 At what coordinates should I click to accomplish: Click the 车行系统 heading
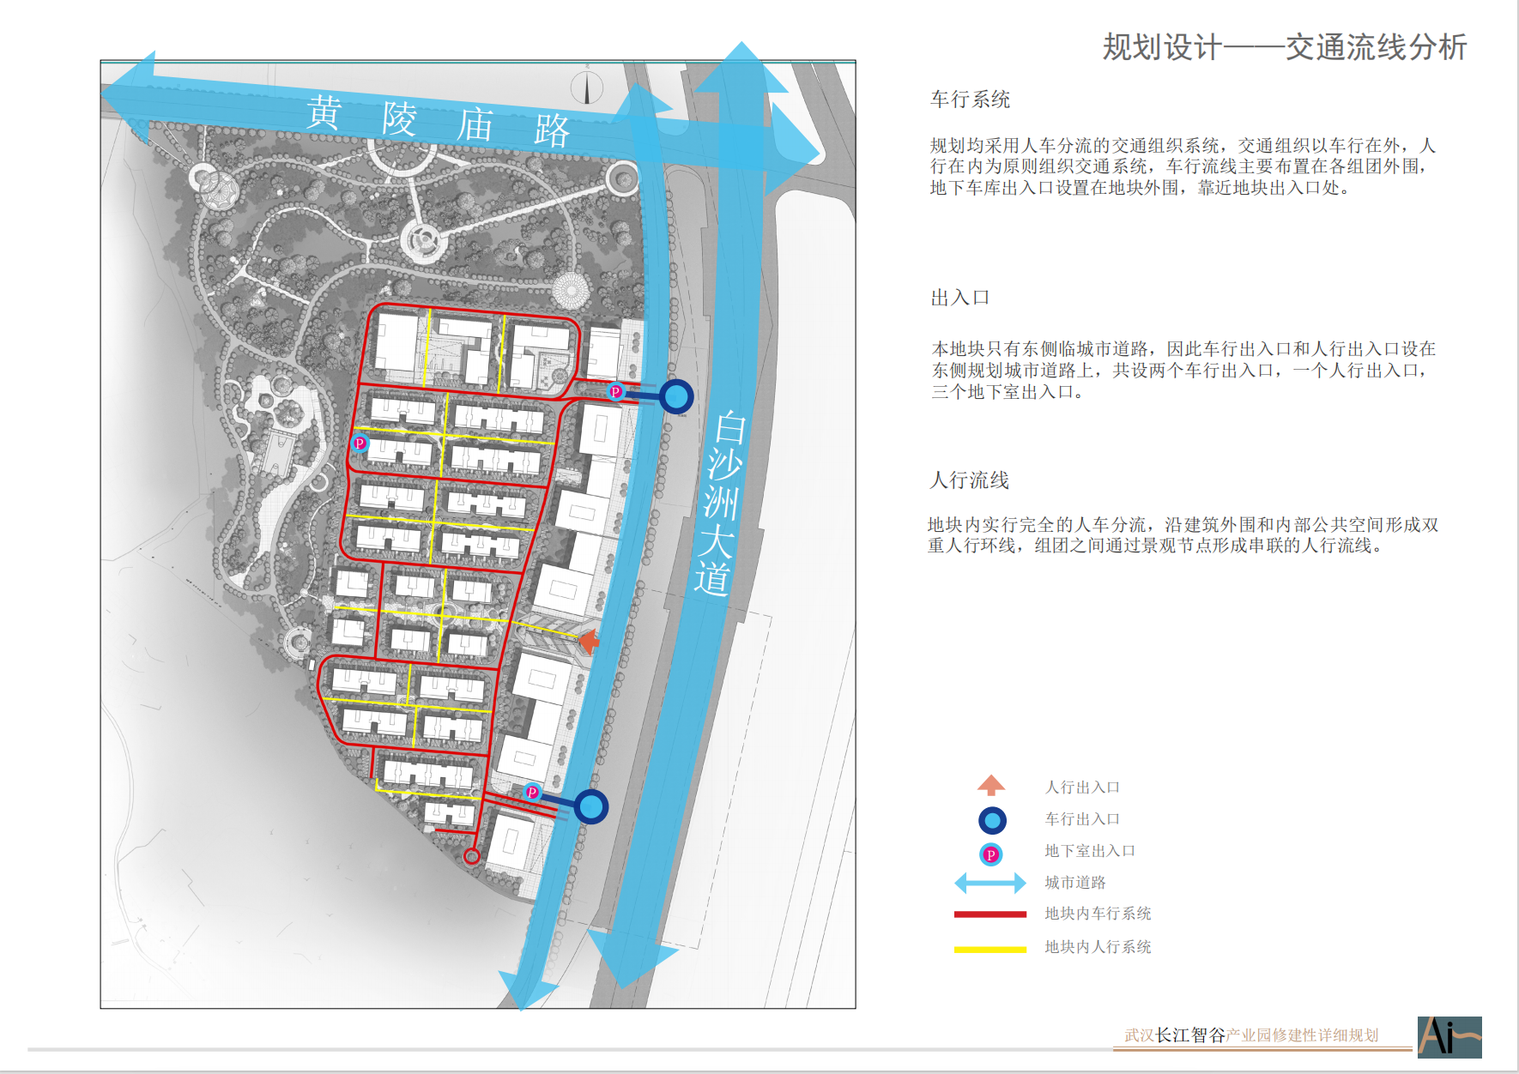pyautogui.click(x=970, y=100)
